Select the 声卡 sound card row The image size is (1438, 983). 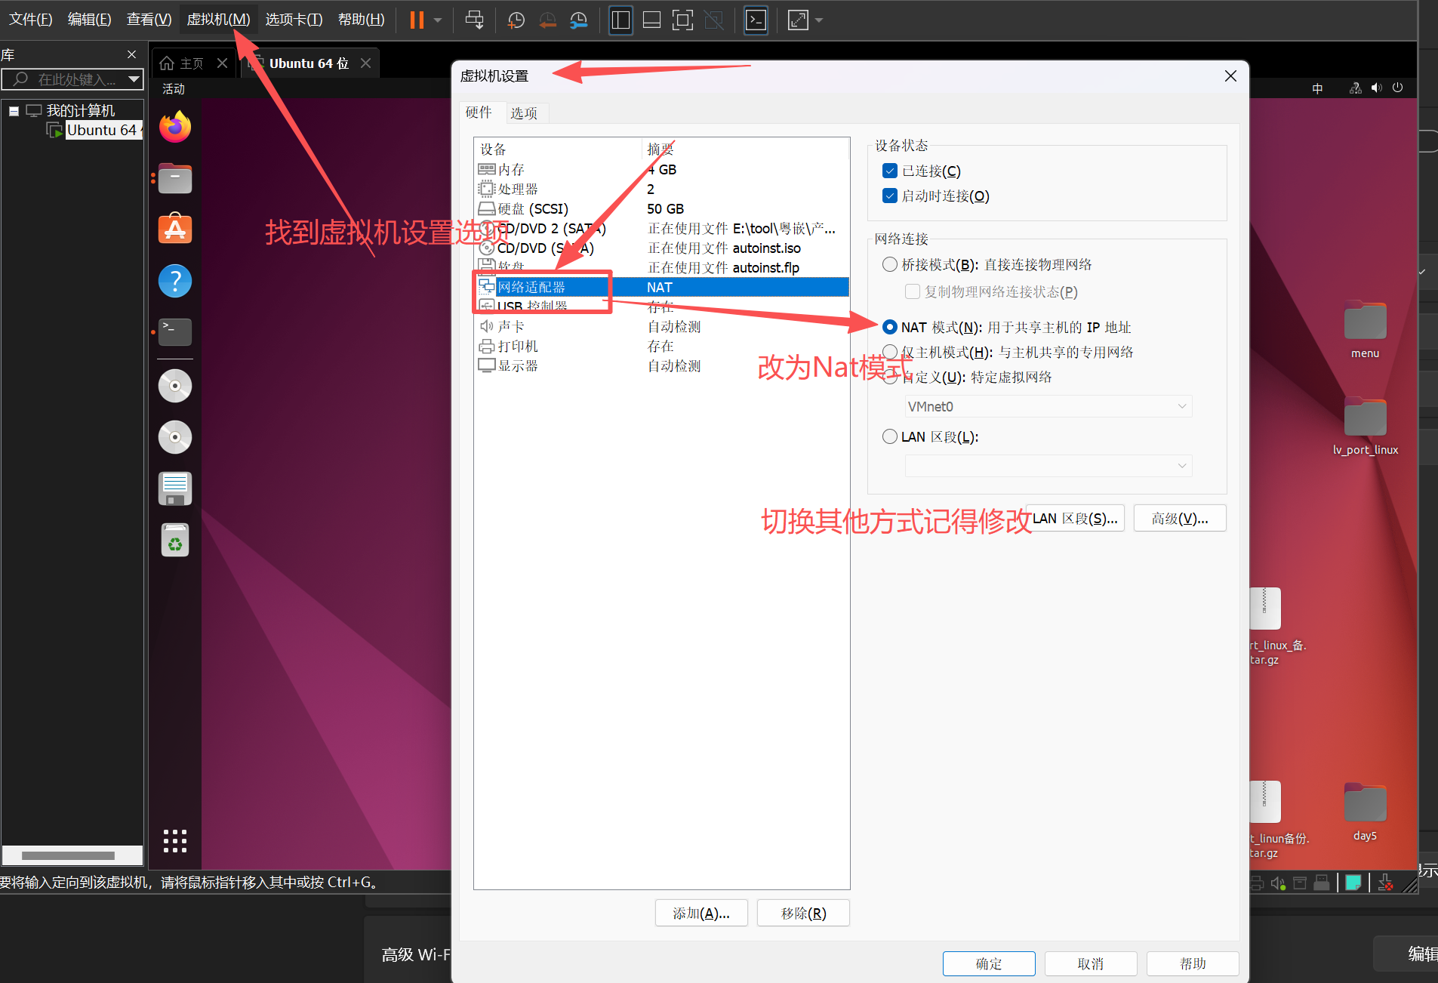click(x=662, y=327)
